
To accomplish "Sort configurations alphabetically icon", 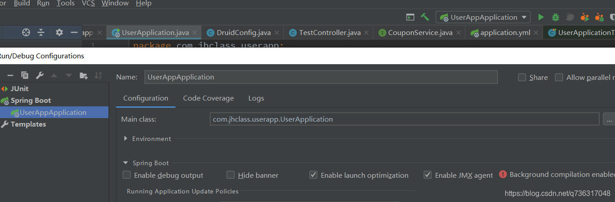I will (x=98, y=75).
